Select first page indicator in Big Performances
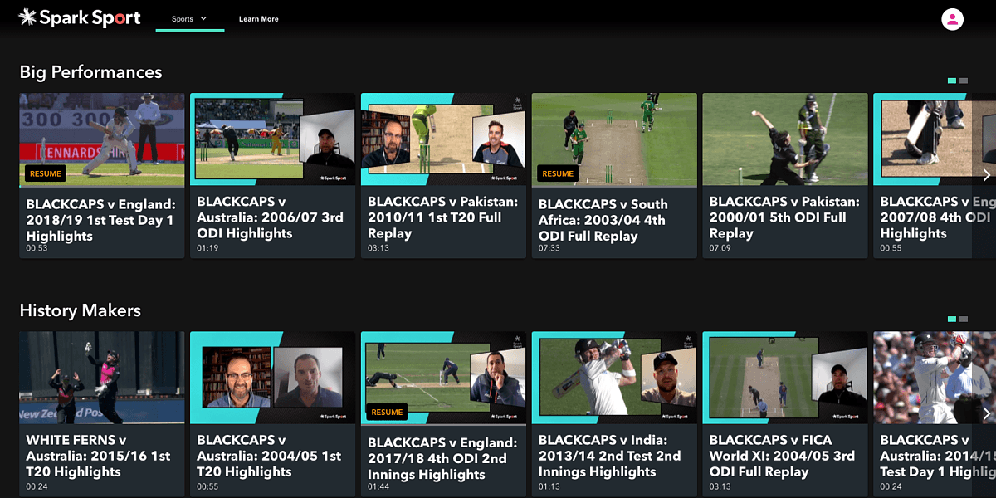The image size is (996, 498). coord(952,81)
